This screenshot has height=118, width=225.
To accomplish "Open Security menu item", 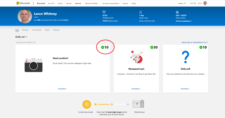I will click(69, 3).
